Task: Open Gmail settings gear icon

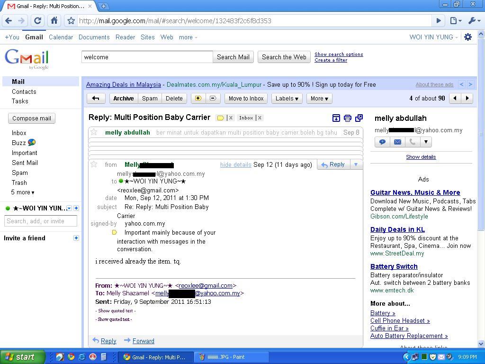Action: [468, 37]
